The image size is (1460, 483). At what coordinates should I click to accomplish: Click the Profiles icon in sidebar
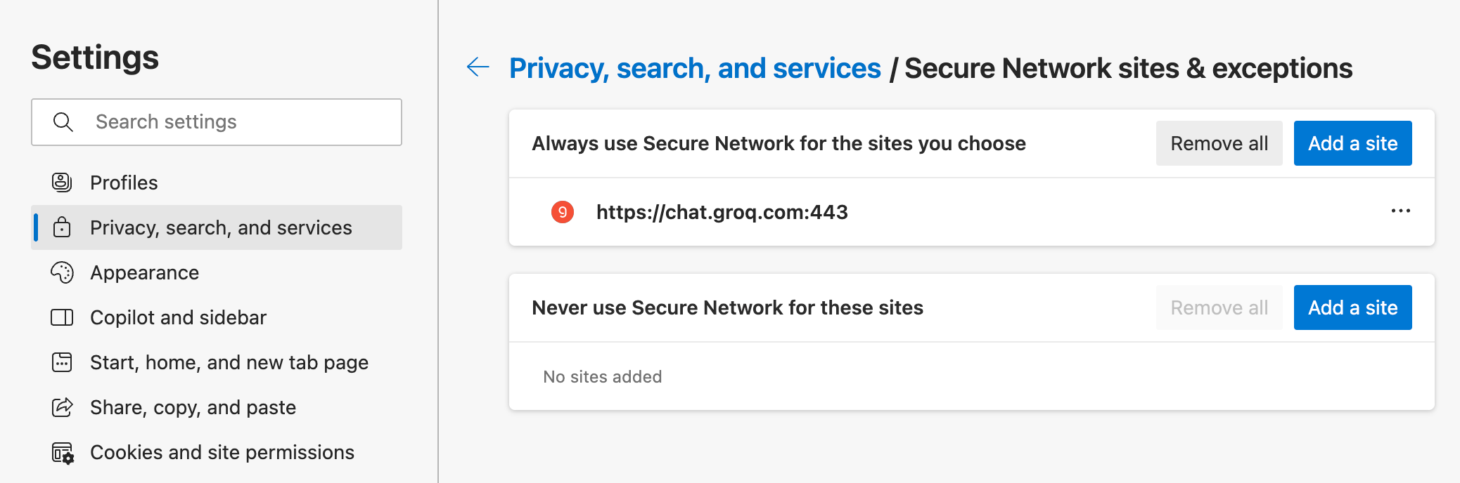pos(62,183)
